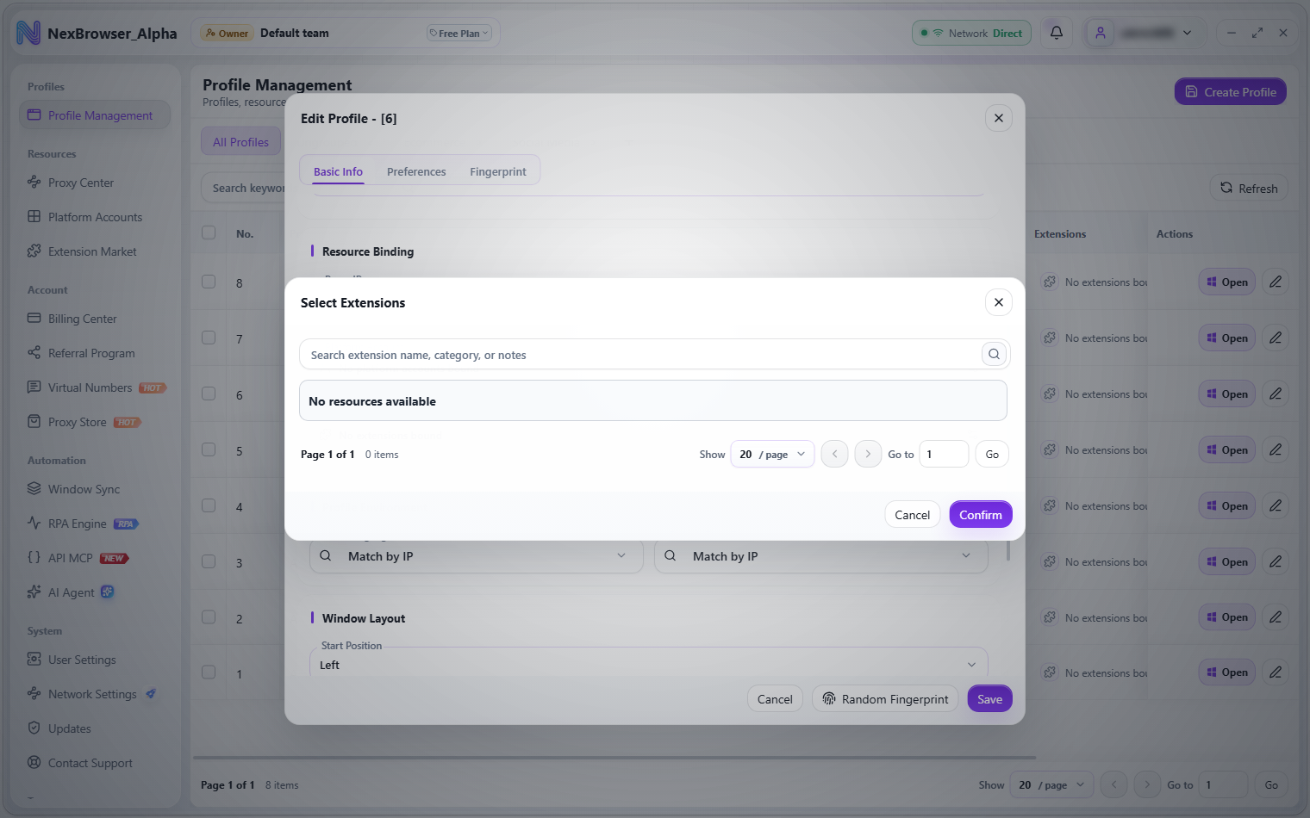Go to previous page in Select Extensions
The width and height of the screenshot is (1310, 818).
tap(834, 454)
